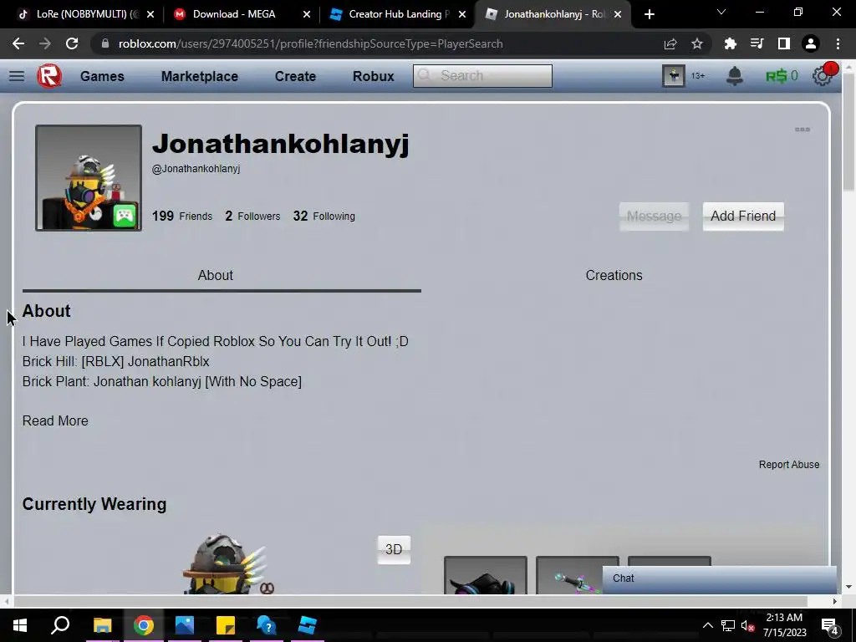Viewport: 856px width, 642px height.
Task: Open the Games page
Action: tap(102, 76)
